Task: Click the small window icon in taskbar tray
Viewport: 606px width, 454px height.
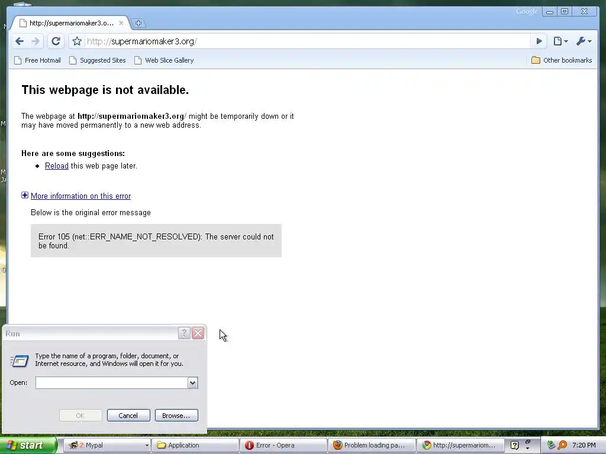Action: pos(527,442)
